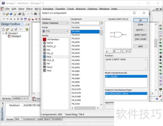Click component list scroll up arrow
163x126 pixels.
(x=101, y=28)
